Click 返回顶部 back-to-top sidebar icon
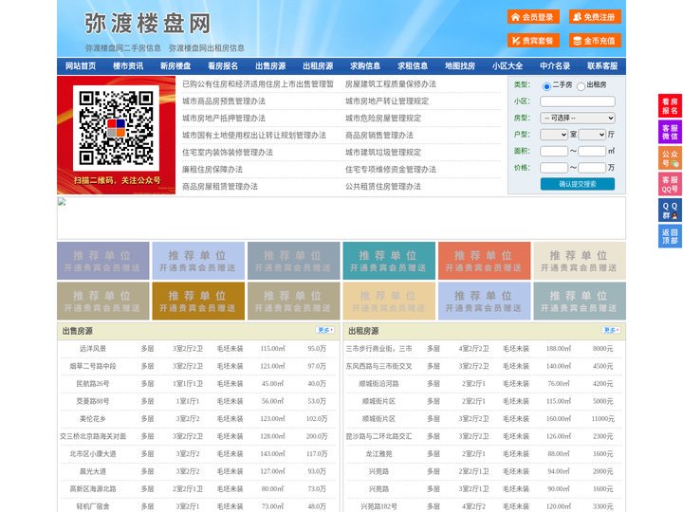This screenshot has width=683, height=512. click(670, 236)
